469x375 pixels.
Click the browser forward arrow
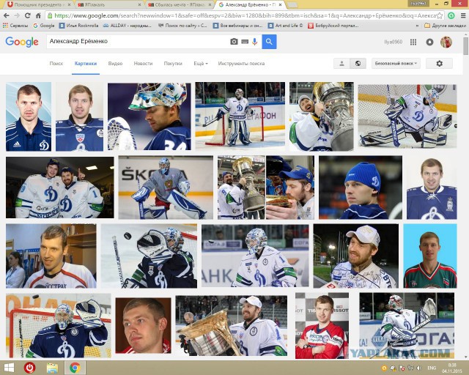(x=17, y=15)
